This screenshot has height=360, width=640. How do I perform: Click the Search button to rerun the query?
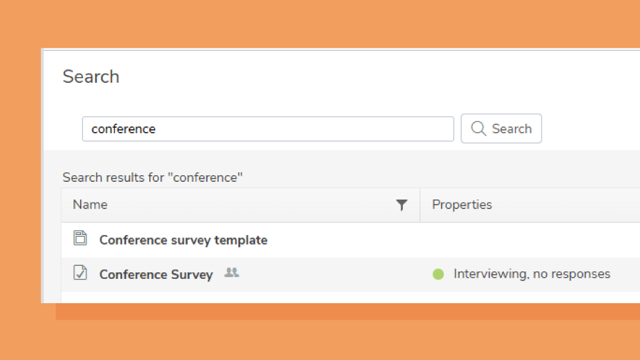[501, 128]
